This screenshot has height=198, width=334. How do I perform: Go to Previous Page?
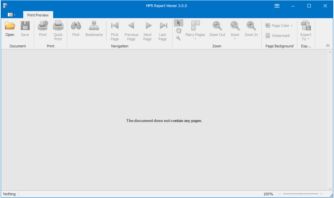(131, 31)
